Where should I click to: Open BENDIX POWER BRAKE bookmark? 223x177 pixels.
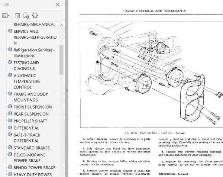35,168
